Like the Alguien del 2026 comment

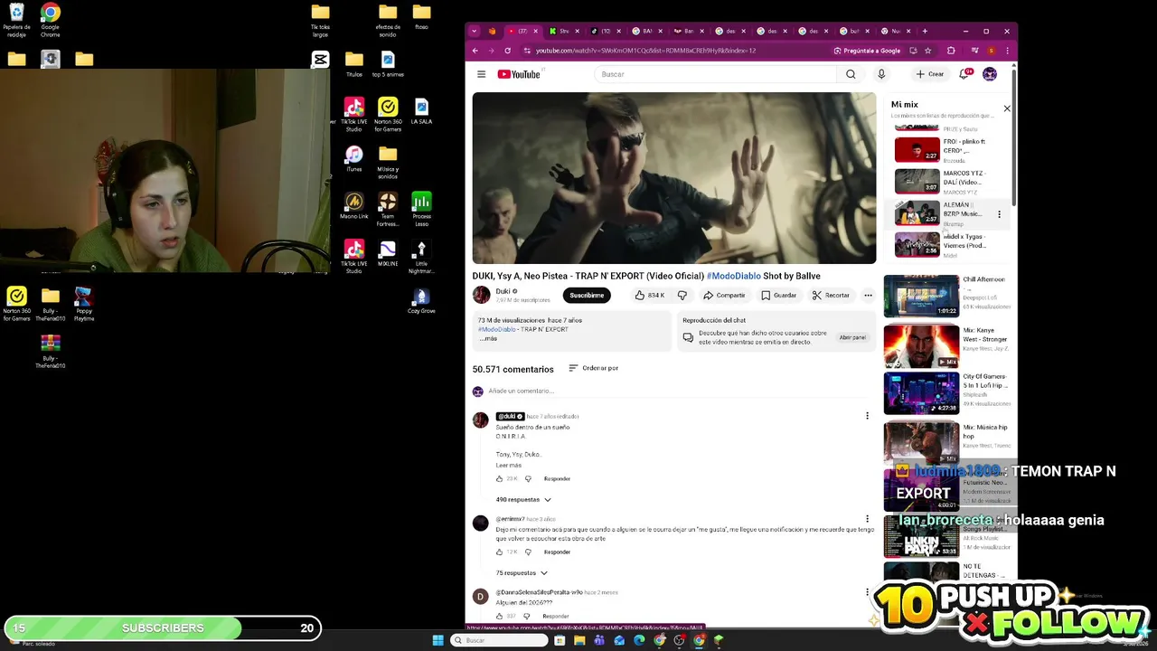(x=498, y=616)
